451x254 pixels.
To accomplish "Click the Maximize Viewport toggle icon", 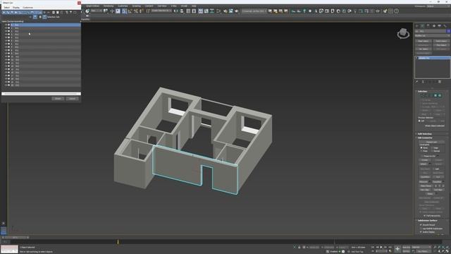I will point(447,251).
